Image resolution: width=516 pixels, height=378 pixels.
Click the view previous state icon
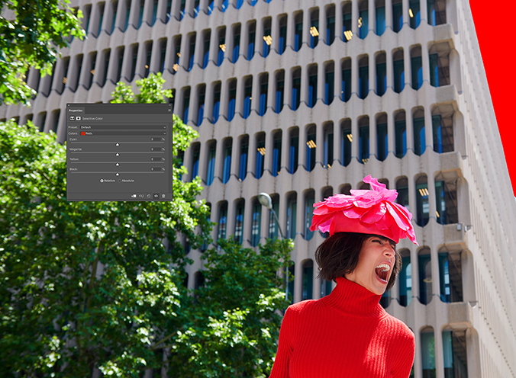tap(141, 196)
